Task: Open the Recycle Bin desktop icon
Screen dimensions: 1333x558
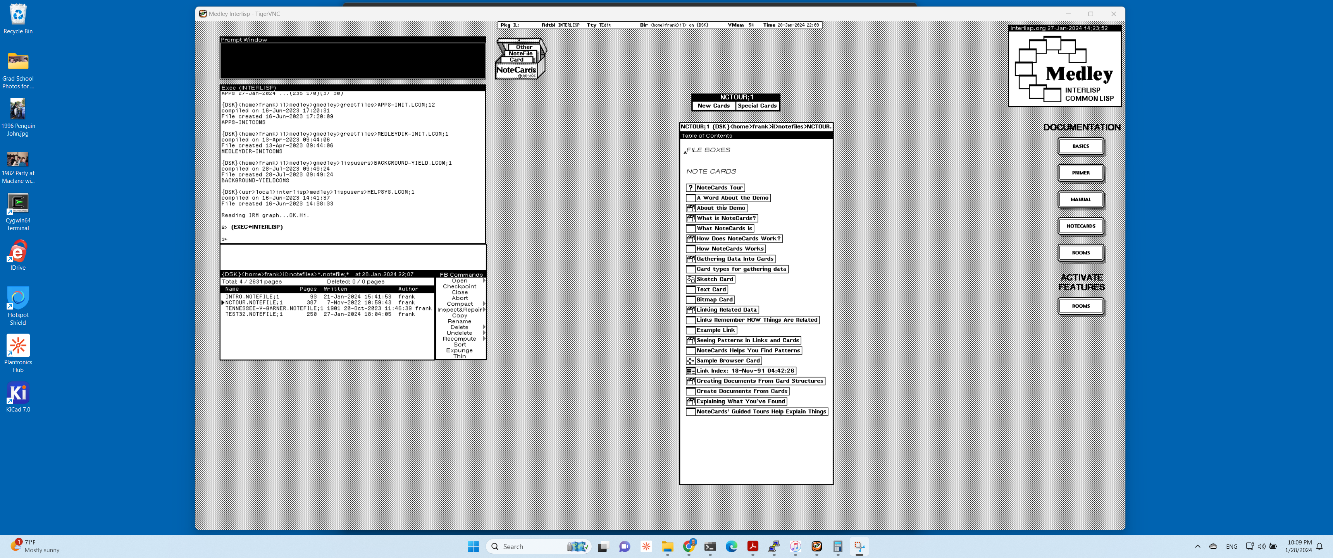Action: tap(18, 19)
